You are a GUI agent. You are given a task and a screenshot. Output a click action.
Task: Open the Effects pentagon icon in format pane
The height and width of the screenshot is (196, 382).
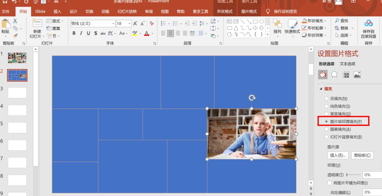point(334,75)
